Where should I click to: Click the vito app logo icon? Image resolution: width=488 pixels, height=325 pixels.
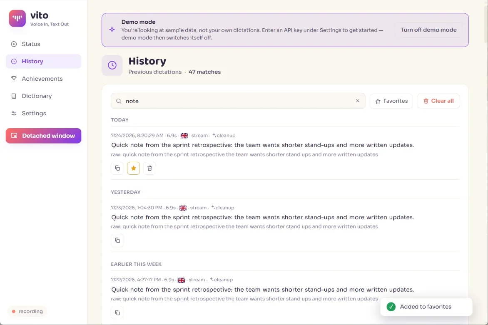[17, 18]
